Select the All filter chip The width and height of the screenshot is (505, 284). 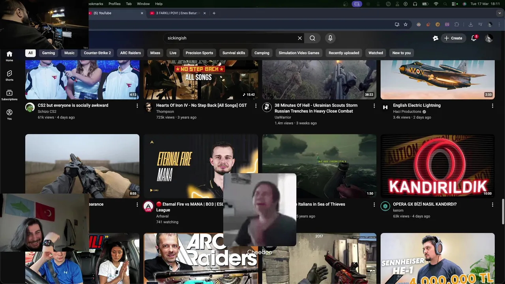(x=30, y=53)
